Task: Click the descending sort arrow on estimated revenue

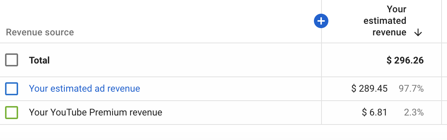Action: tap(418, 32)
